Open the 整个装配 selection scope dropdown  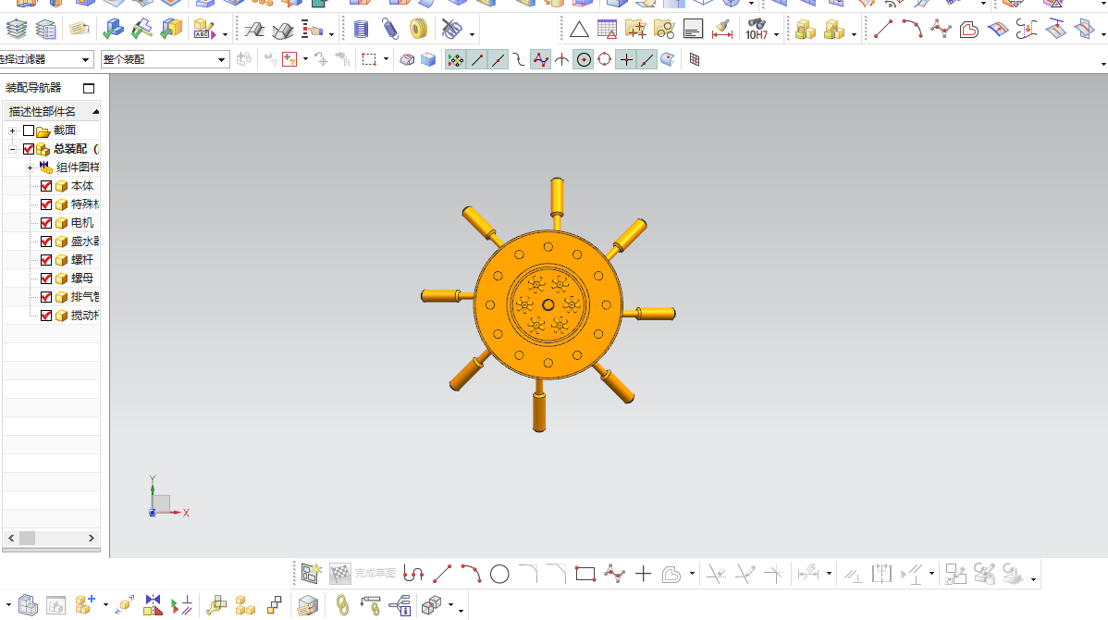point(221,60)
